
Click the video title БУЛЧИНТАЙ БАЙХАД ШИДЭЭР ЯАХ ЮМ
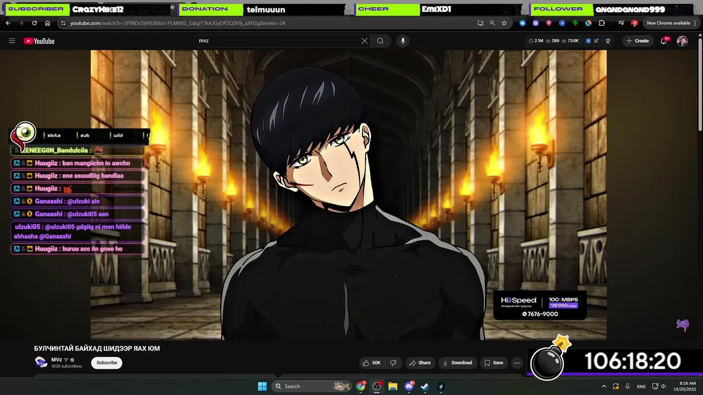pyautogui.click(x=97, y=348)
